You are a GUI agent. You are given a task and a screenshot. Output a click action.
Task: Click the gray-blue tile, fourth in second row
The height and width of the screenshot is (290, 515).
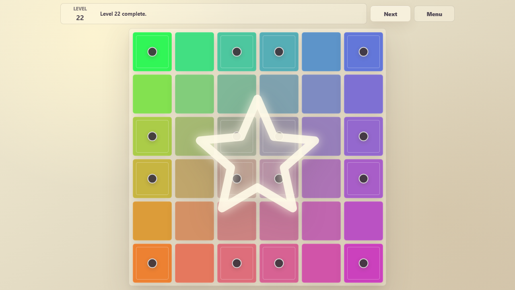coord(279,94)
